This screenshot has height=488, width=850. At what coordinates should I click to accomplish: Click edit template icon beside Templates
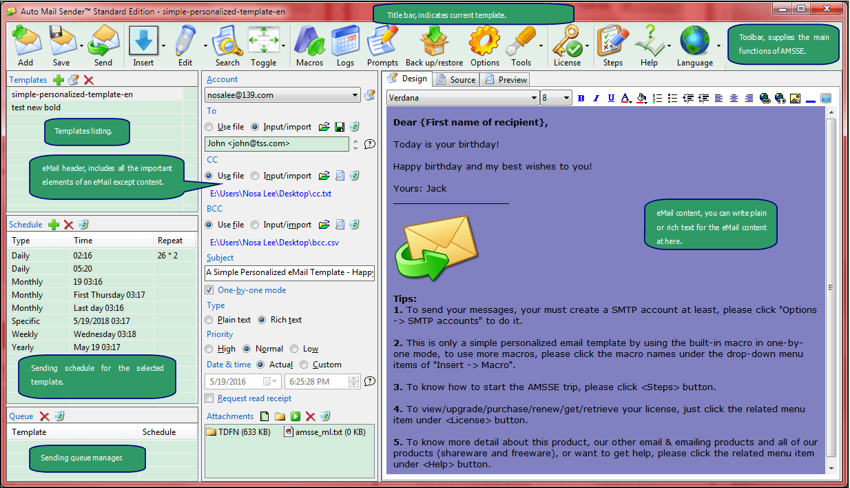click(x=74, y=80)
